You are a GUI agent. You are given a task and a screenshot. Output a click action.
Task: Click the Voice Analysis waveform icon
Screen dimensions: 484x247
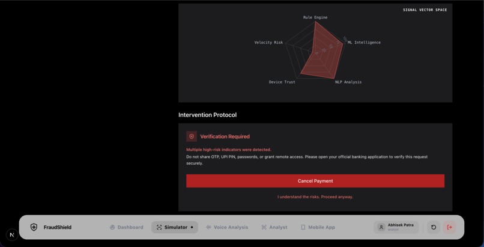[x=208, y=227]
